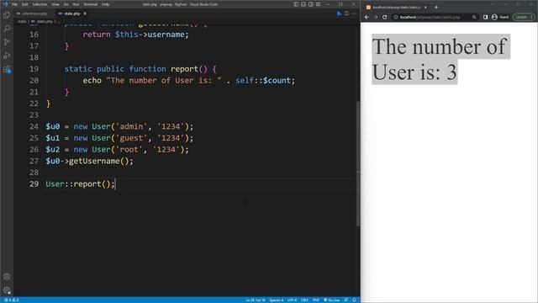Click the browser Back arrow
The width and height of the screenshot is (538, 303).
click(x=367, y=17)
